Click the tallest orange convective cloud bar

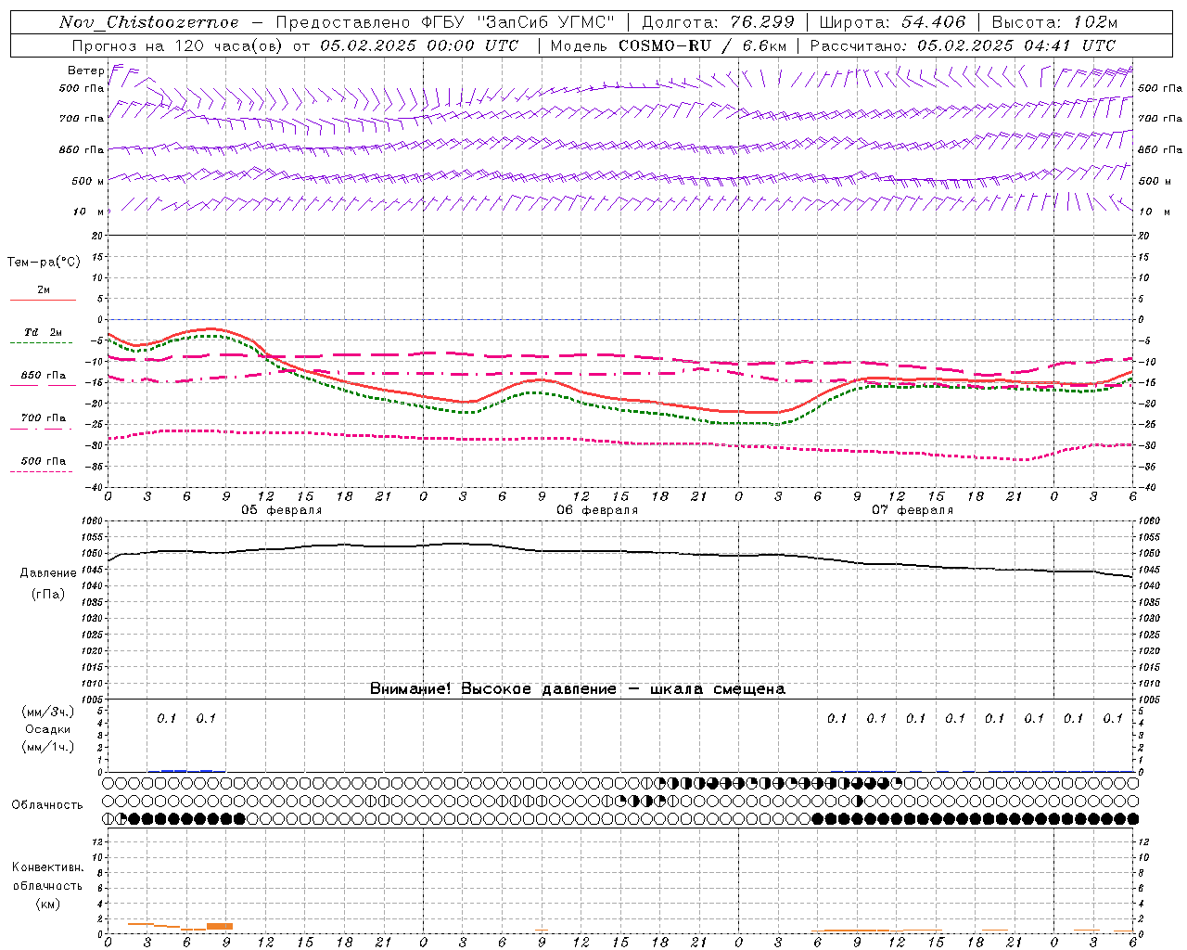point(220,926)
